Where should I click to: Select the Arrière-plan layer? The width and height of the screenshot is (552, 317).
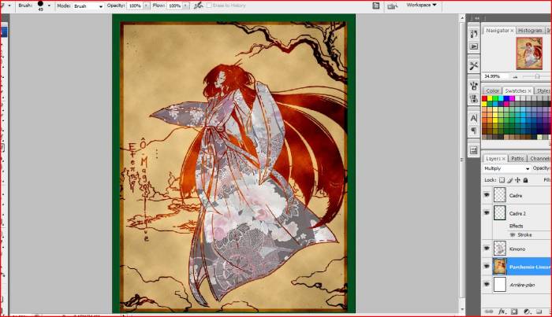(521, 285)
